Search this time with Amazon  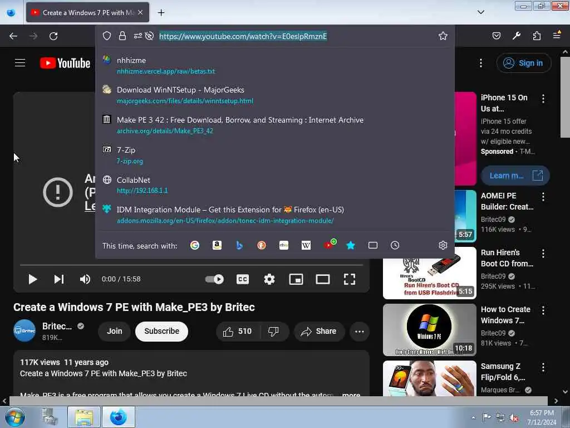[217, 245]
